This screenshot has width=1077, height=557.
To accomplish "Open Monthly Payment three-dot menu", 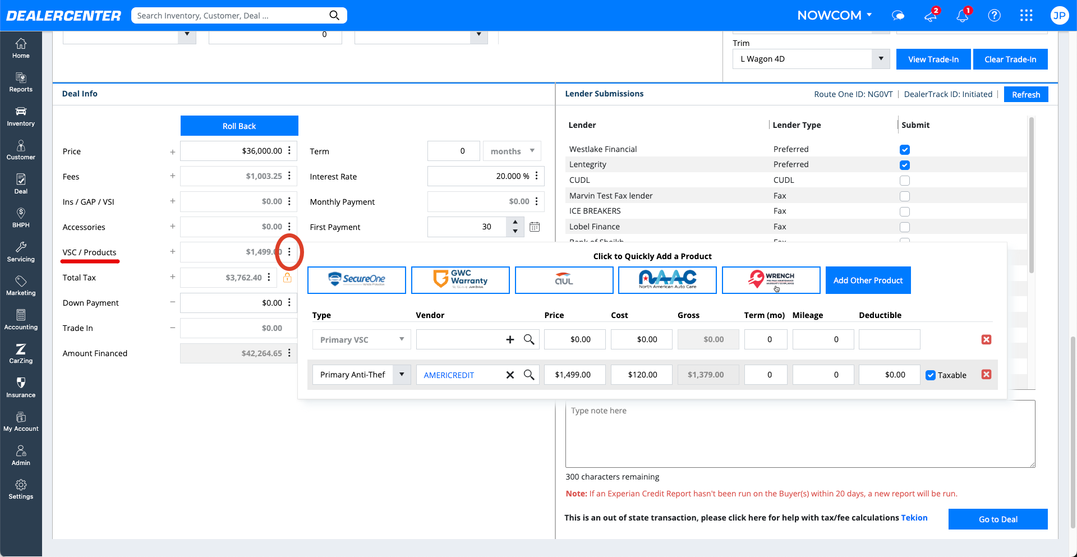I will pyautogui.click(x=537, y=201).
